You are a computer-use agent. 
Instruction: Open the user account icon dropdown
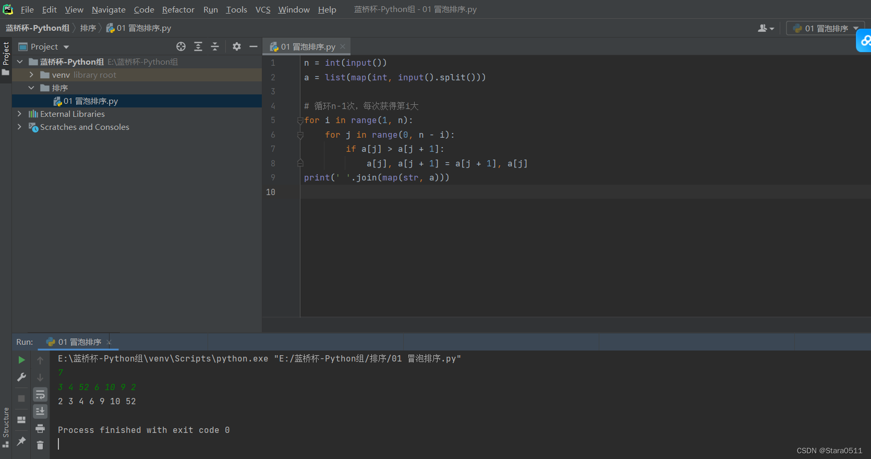766,28
